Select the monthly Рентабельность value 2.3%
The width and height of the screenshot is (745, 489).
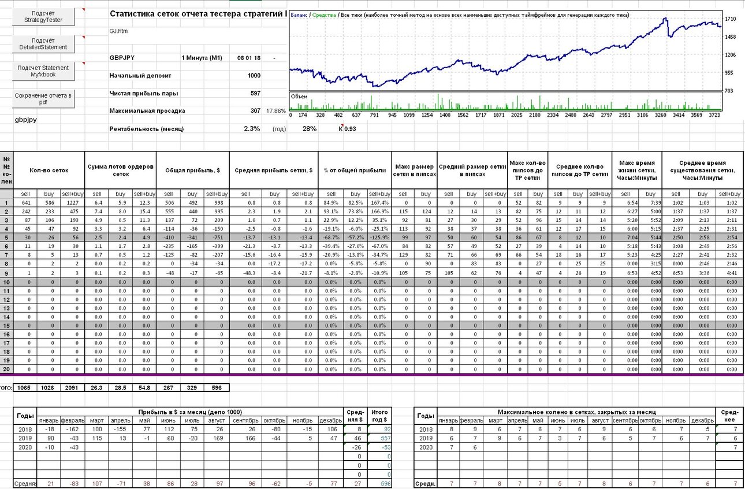click(x=252, y=128)
